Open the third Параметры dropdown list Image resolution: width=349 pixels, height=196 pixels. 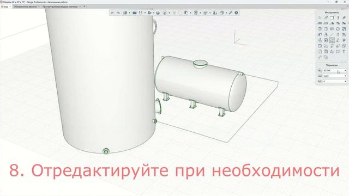335,81
